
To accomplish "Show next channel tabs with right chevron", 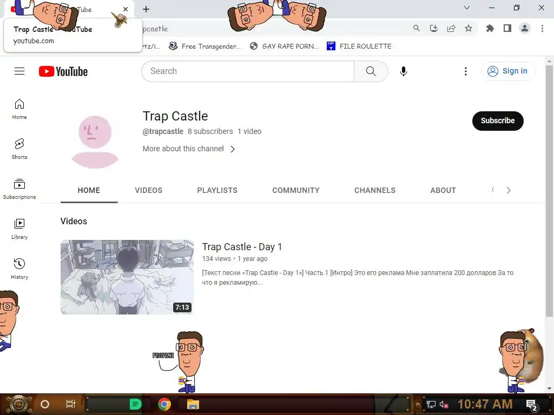I will coord(509,190).
